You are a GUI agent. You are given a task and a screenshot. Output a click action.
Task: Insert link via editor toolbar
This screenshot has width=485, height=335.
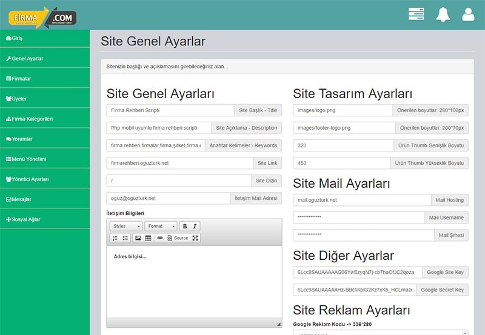point(160,238)
